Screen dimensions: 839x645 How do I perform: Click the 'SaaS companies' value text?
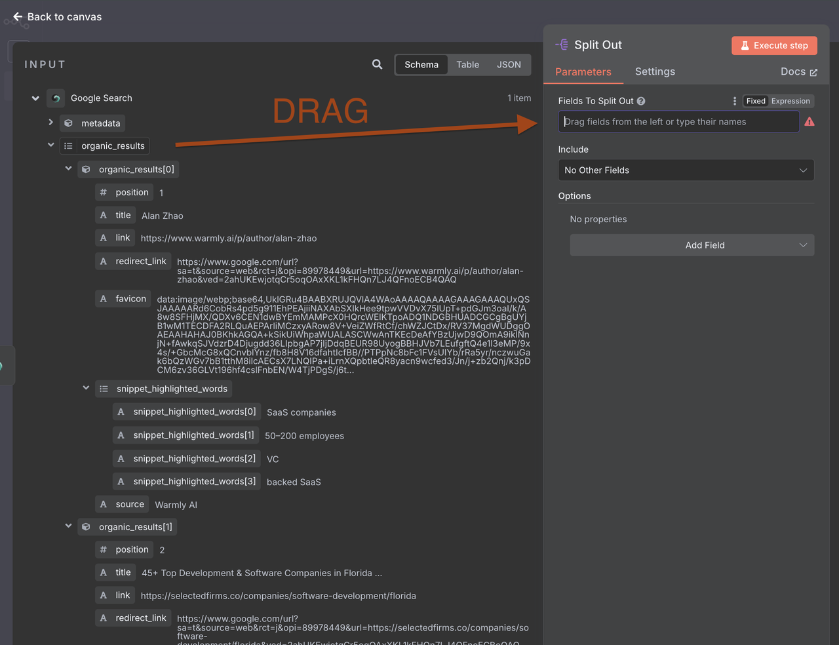pos(302,412)
